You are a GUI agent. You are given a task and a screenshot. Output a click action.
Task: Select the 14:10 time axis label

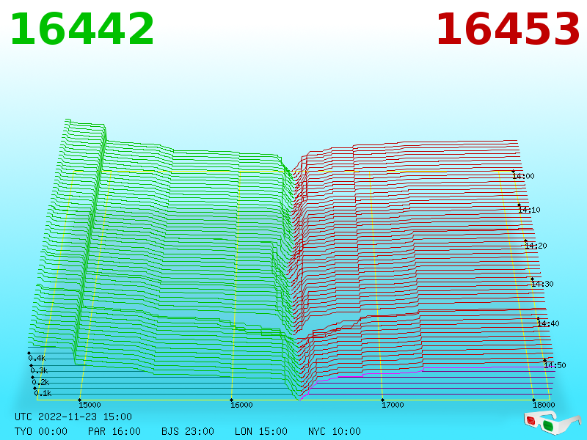point(529,210)
